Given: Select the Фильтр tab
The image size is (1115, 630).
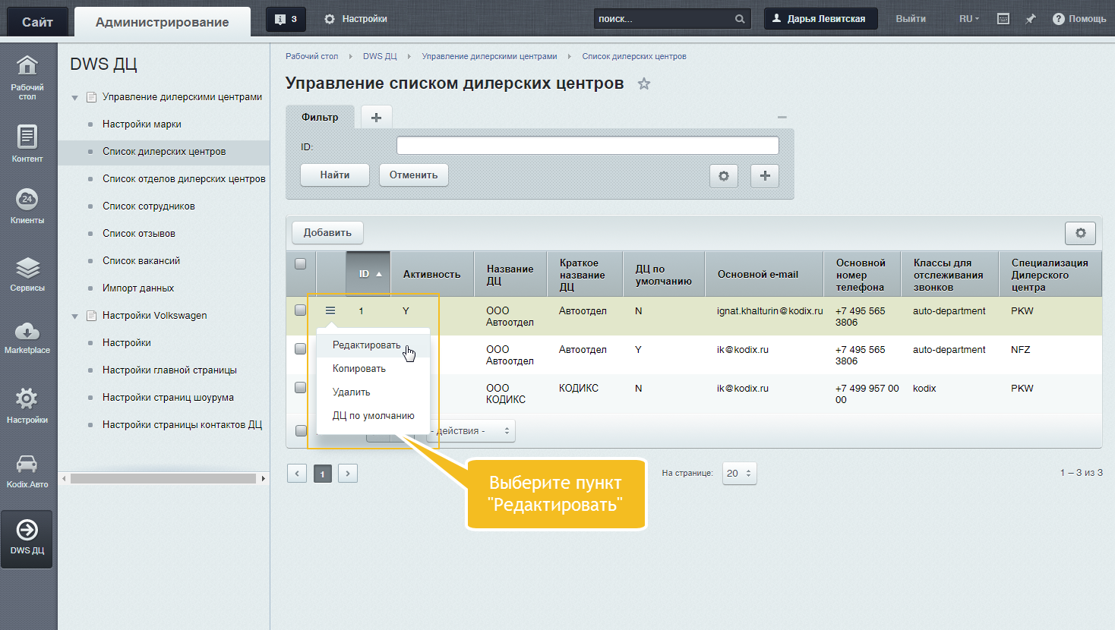Looking at the screenshot, I should (320, 117).
